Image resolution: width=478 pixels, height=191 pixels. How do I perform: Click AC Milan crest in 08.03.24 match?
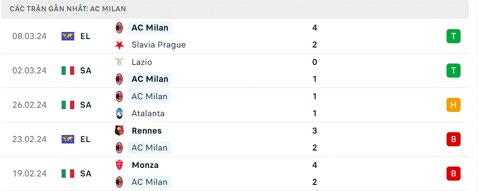tap(119, 28)
